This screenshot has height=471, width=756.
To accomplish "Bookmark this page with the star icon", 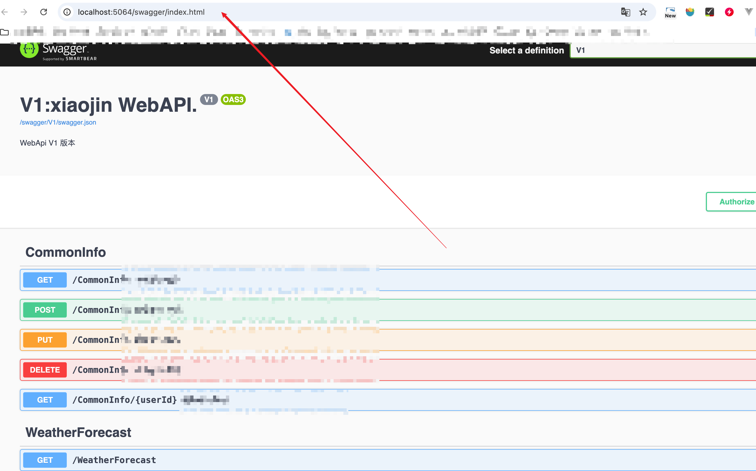I will 643,12.
